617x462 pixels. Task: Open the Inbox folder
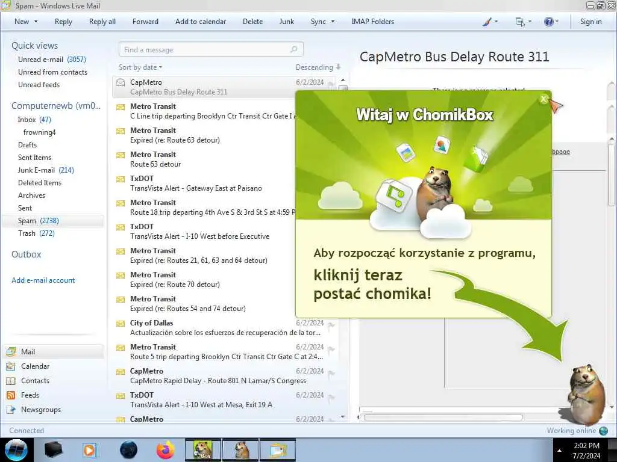point(34,120)
